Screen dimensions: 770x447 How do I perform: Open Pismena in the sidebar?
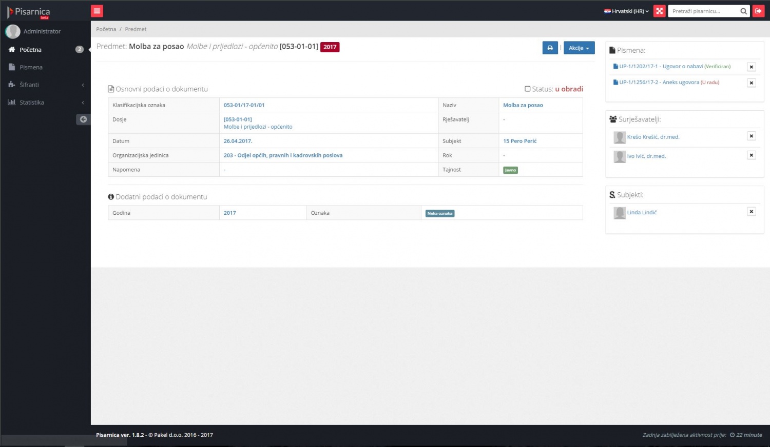45,67
